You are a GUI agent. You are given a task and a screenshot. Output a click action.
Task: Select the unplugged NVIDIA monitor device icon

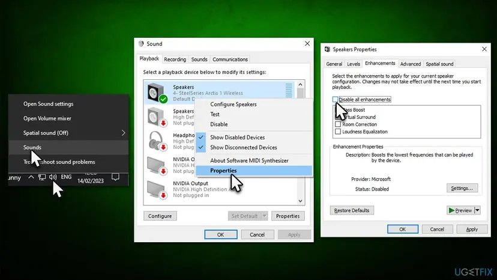point(157,165)
